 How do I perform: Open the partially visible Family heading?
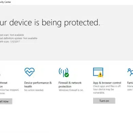pos(130,83)
